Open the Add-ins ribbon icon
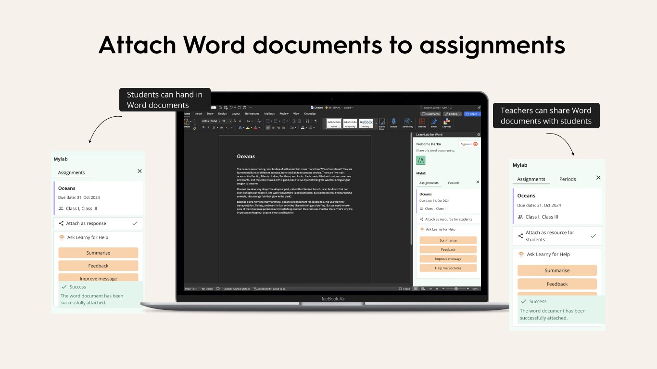 [422, 121]
